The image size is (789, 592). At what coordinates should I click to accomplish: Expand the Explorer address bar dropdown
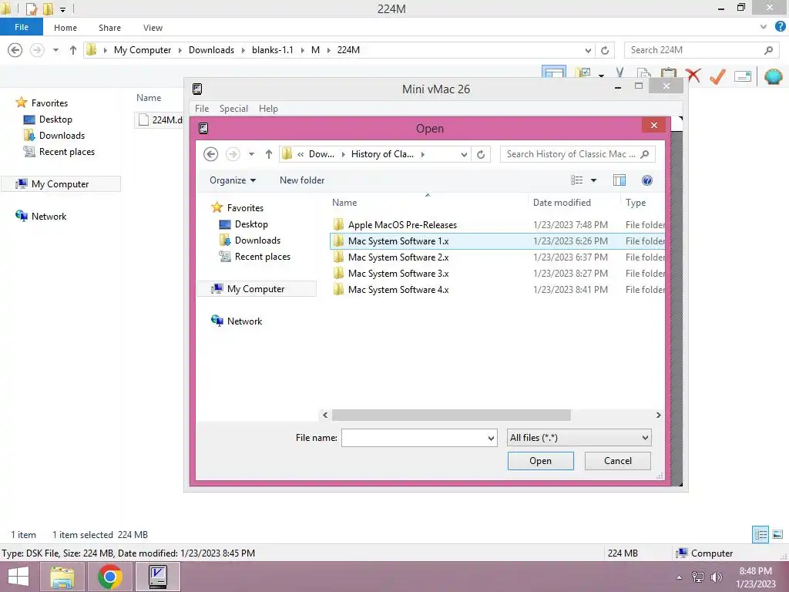coord(588,50)
